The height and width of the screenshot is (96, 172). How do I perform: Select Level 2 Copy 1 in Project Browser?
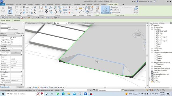162,41
